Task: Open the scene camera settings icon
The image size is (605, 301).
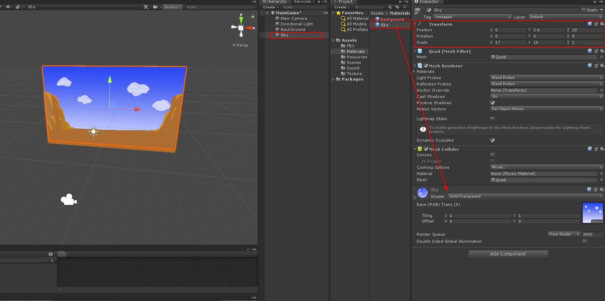Action: [x=155, y=7]
